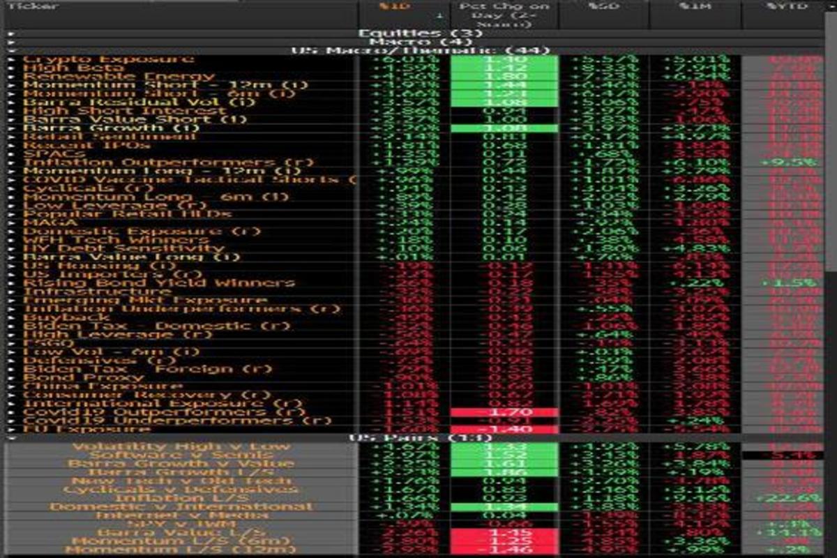Collapse the US Macro/Thematic (44) section

[x=11, y=50]
